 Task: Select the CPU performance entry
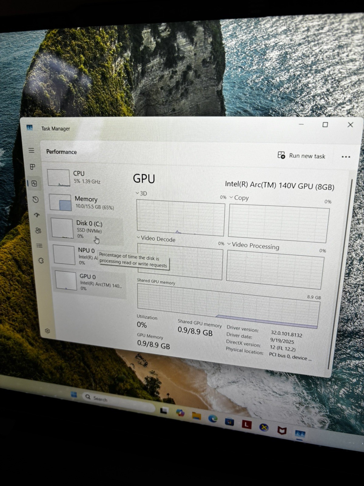85,178
